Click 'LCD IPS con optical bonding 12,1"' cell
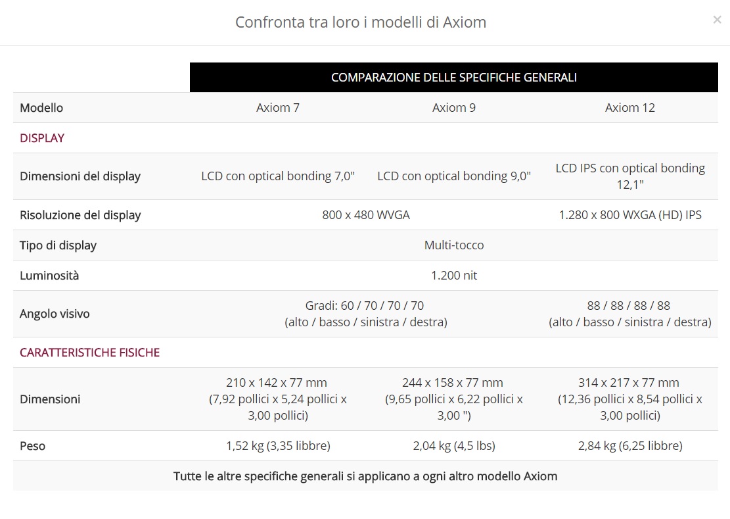730x519 pixels. point(630,176)
